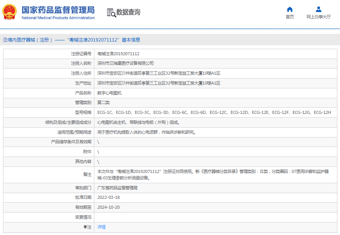Select management class 第二类
Screen dimensions: 340x235
104,102
